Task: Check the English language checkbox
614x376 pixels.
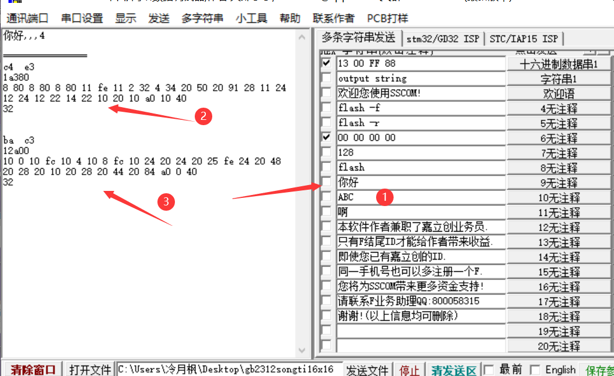Action: coord(535,370)
